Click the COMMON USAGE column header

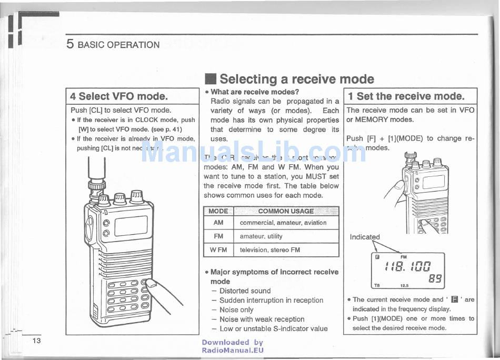pyautogui.click(x=286, y=211)
